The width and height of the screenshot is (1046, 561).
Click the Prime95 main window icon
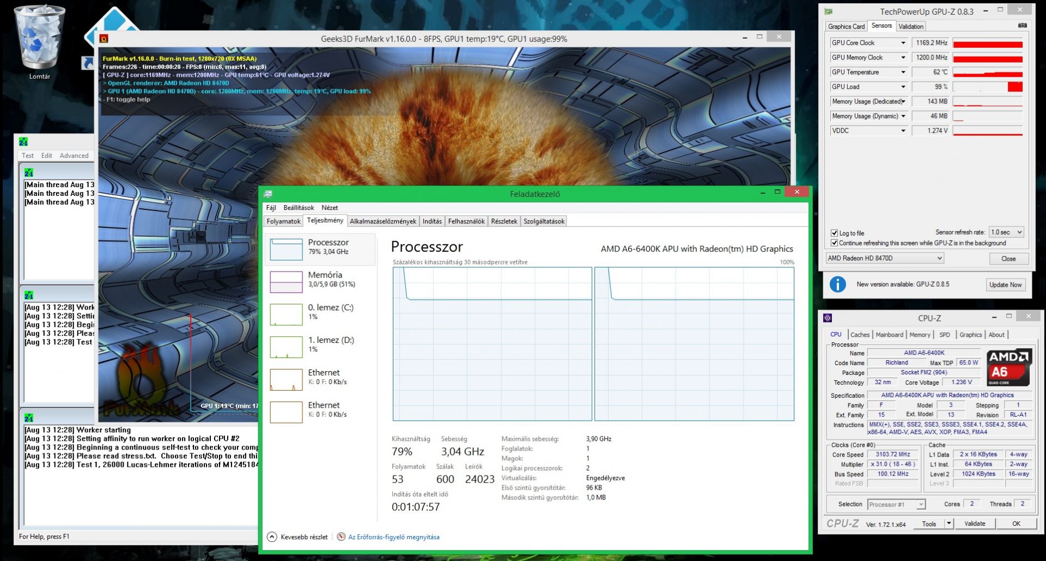point(23,141)
